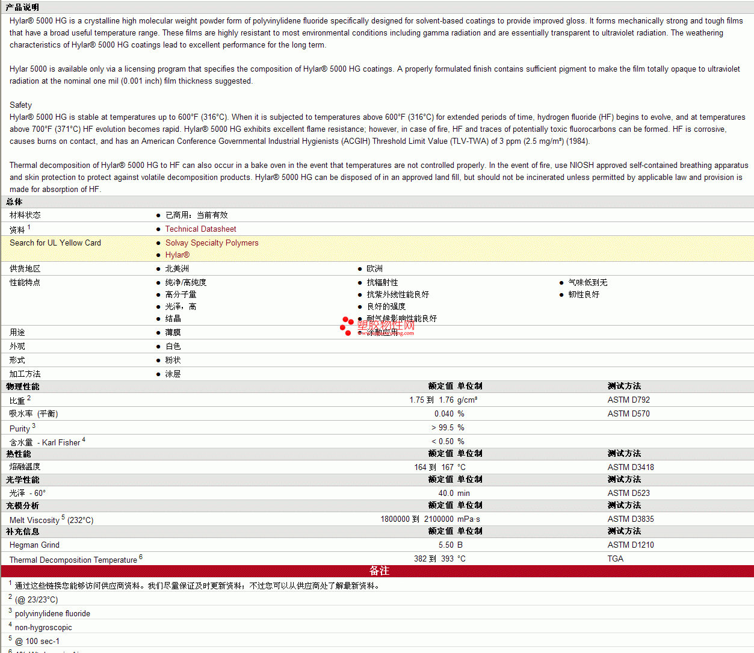The image size is (754, 653).
Task: Click the 白色 appearance value
Action: [x=173, y=346]
